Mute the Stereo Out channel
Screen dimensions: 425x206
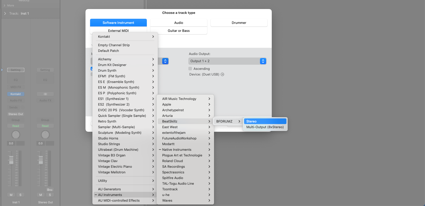pos(41,195)
